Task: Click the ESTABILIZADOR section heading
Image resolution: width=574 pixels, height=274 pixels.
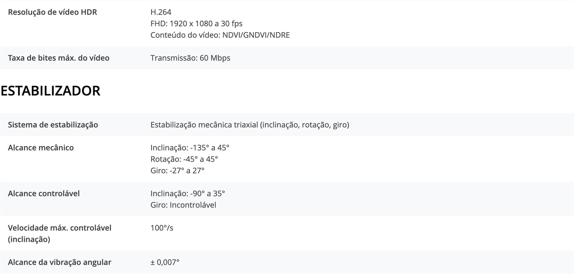Action: [50, 91]
